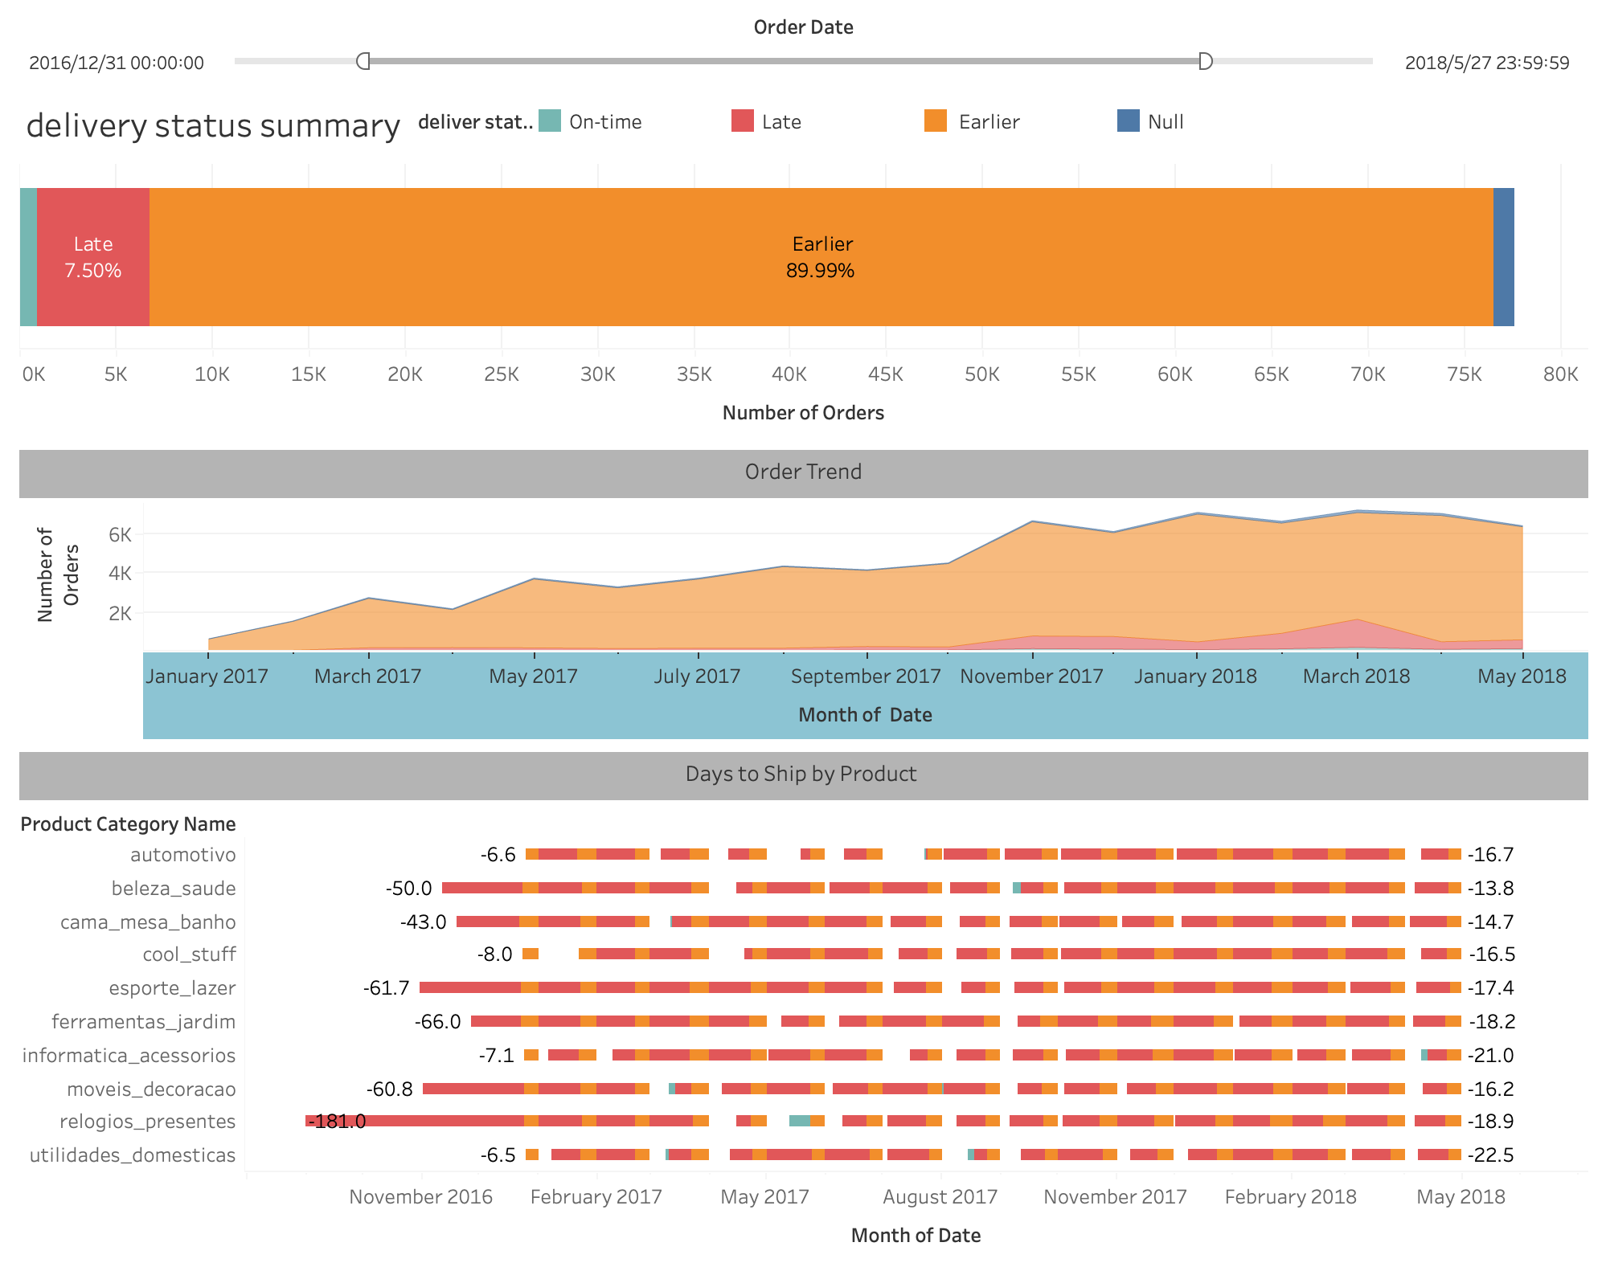Select the cool_stuff category row label
Screen dimensions: 1606x1271
[189, 954]
